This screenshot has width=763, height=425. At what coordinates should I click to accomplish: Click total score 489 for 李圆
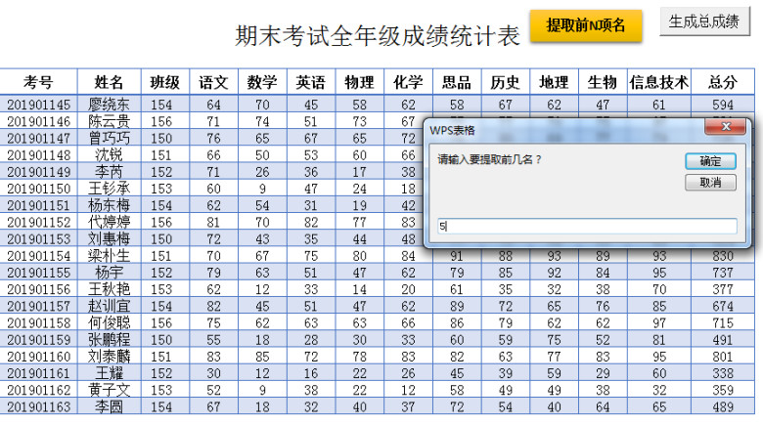tap(723, 406)
